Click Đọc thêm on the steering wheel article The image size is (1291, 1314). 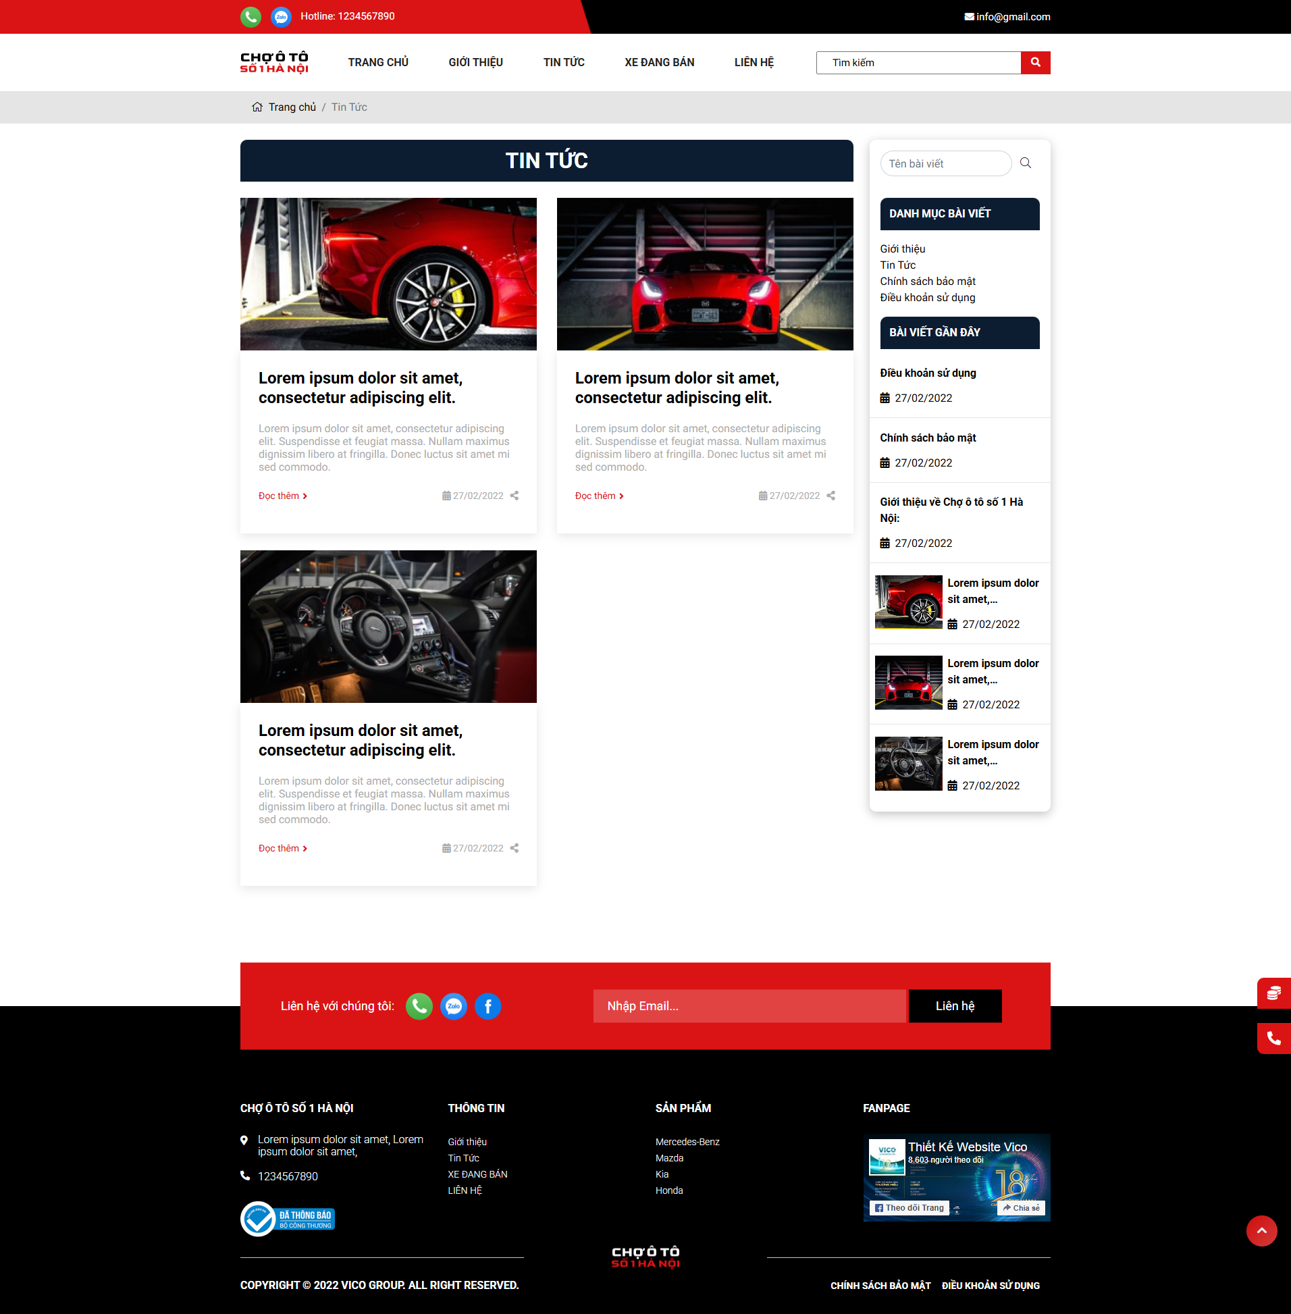click(282, 848)
